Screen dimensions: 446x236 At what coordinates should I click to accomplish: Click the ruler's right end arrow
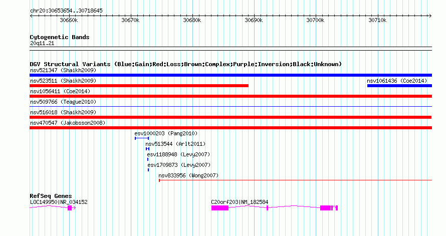[430, 16]
